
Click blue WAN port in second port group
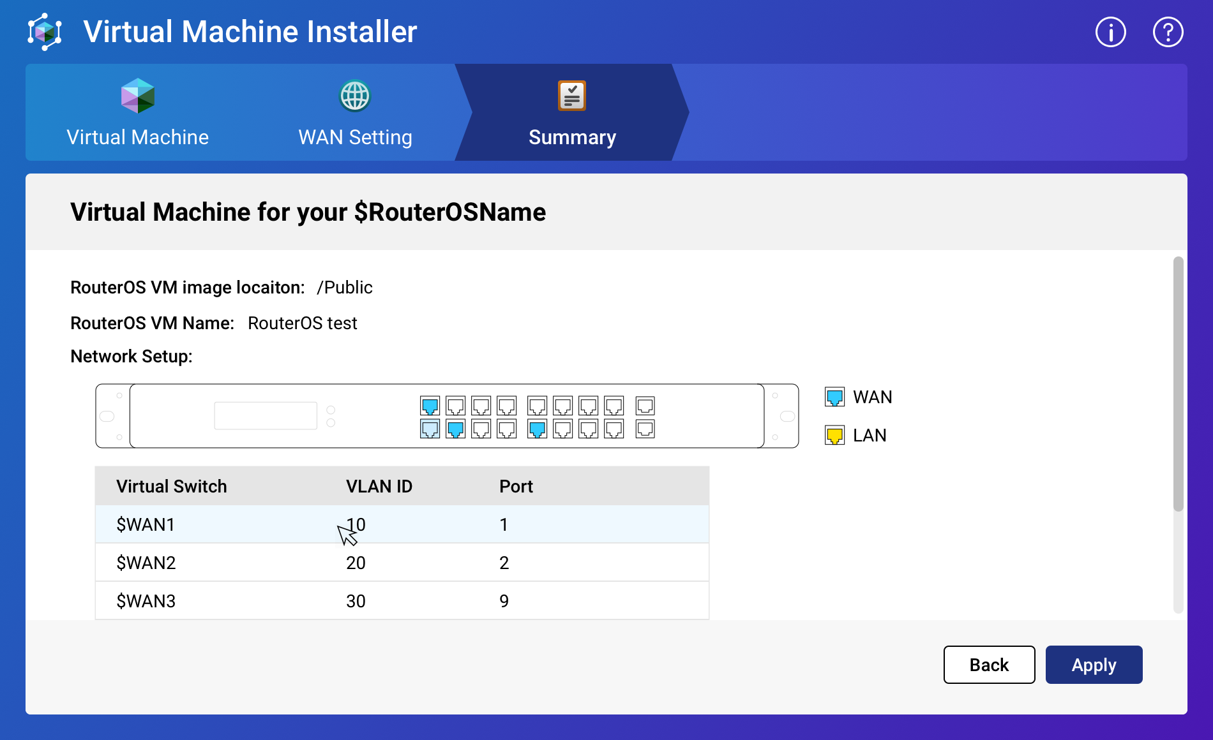coord(538,429)
